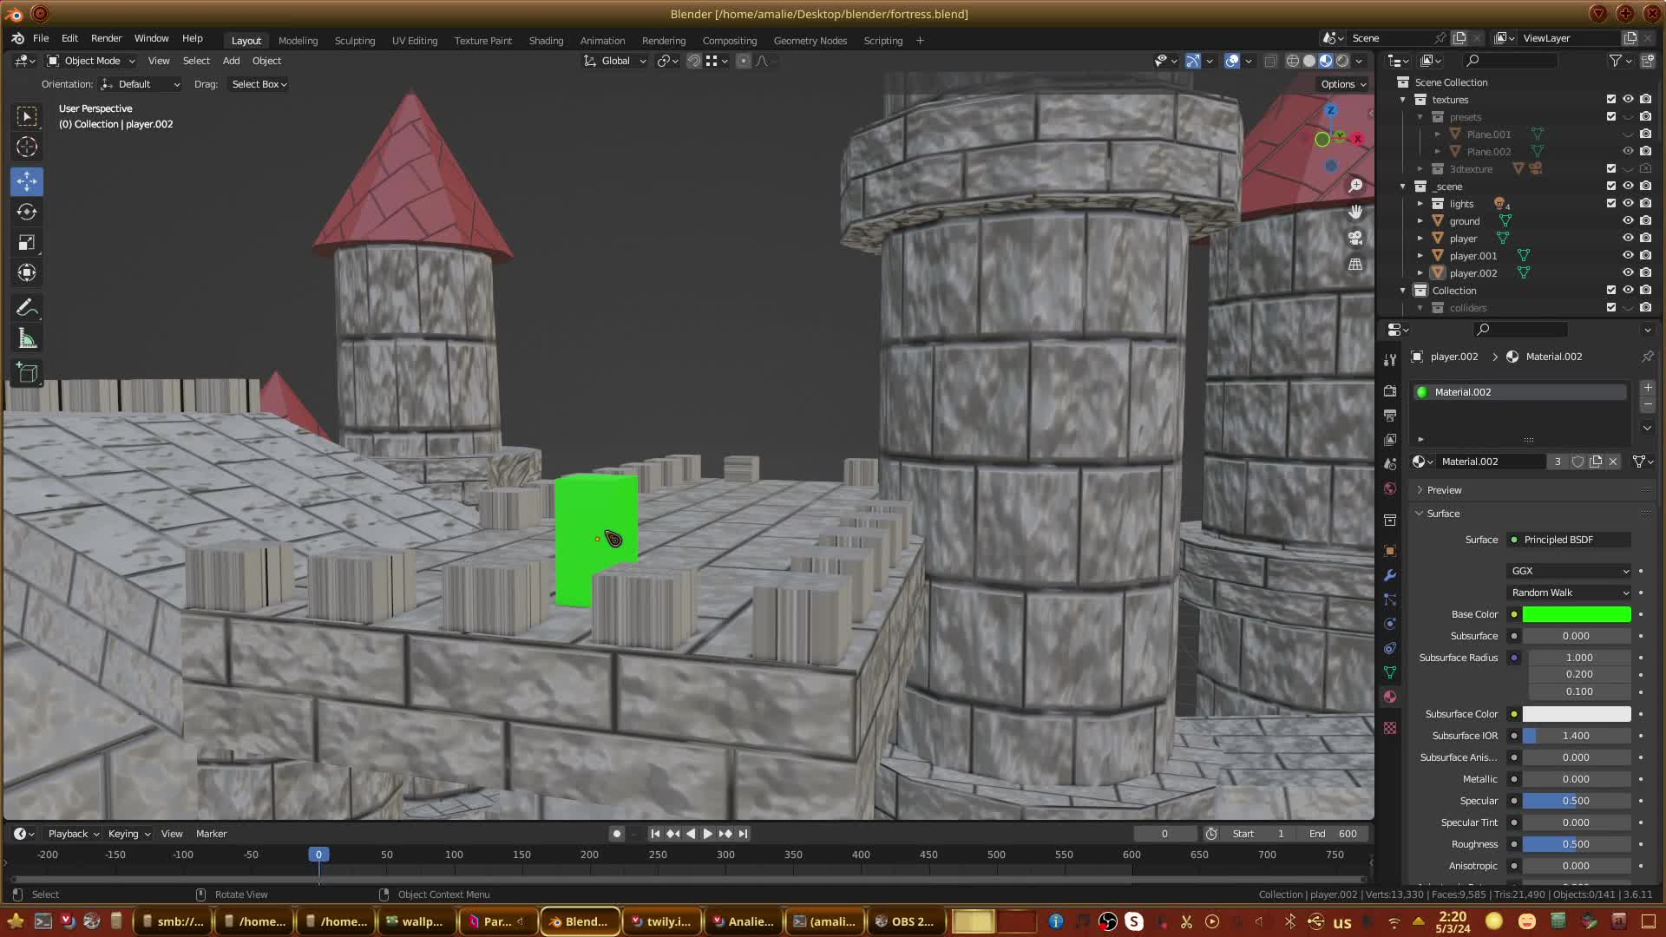The height and width of the screenshot is (937, 1666).
Task: Uncheck the textures collection checkbox
Action: (1611, 99)
